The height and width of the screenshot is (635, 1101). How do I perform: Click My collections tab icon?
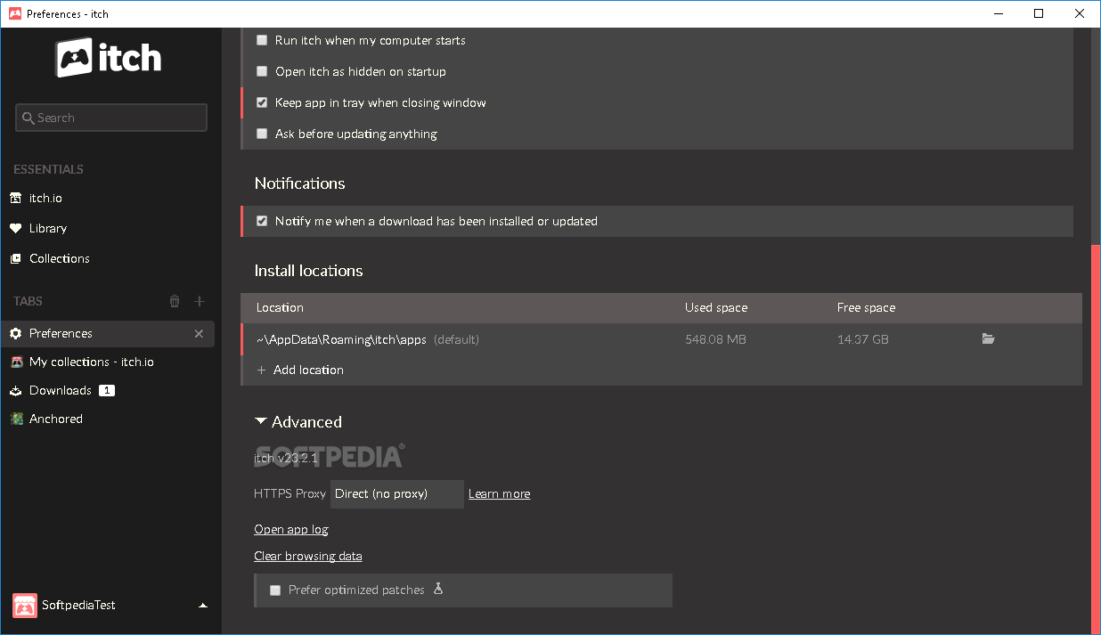click(16, 362)
